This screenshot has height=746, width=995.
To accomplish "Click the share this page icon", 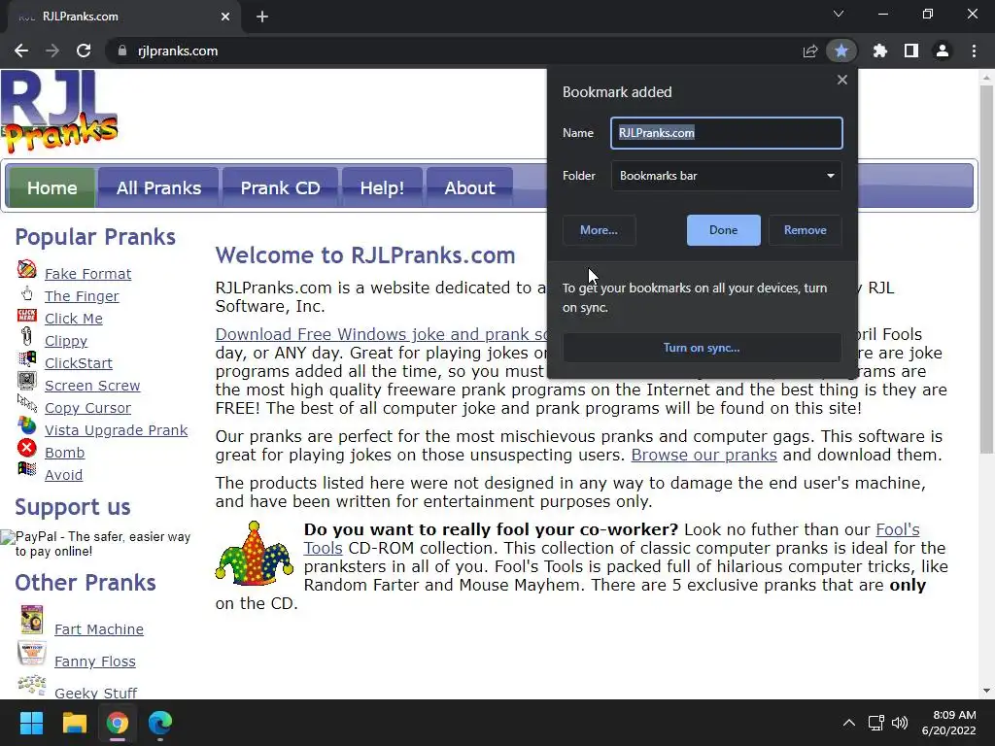I will (x=809, y=51).
